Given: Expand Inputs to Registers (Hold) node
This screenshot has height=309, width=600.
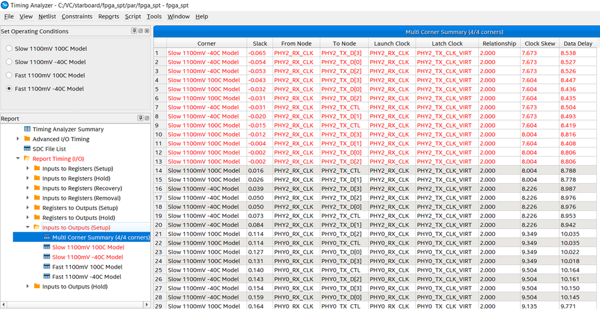Looking at the screenshot, I should pos(28,178).
